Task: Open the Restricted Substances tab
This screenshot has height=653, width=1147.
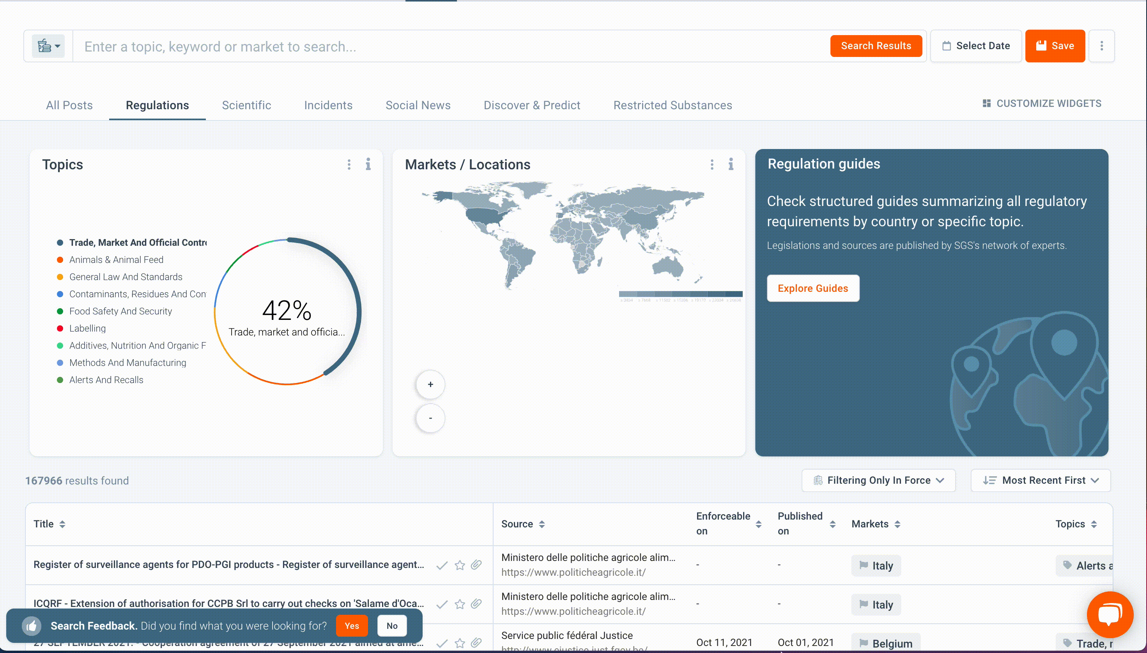Action: 673,105
